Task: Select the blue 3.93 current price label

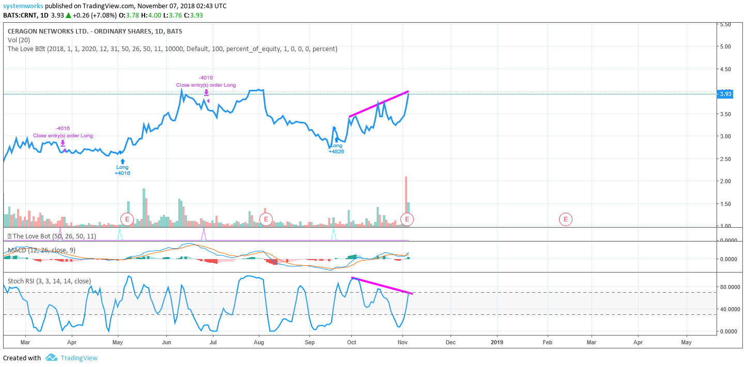Action: 726,94
